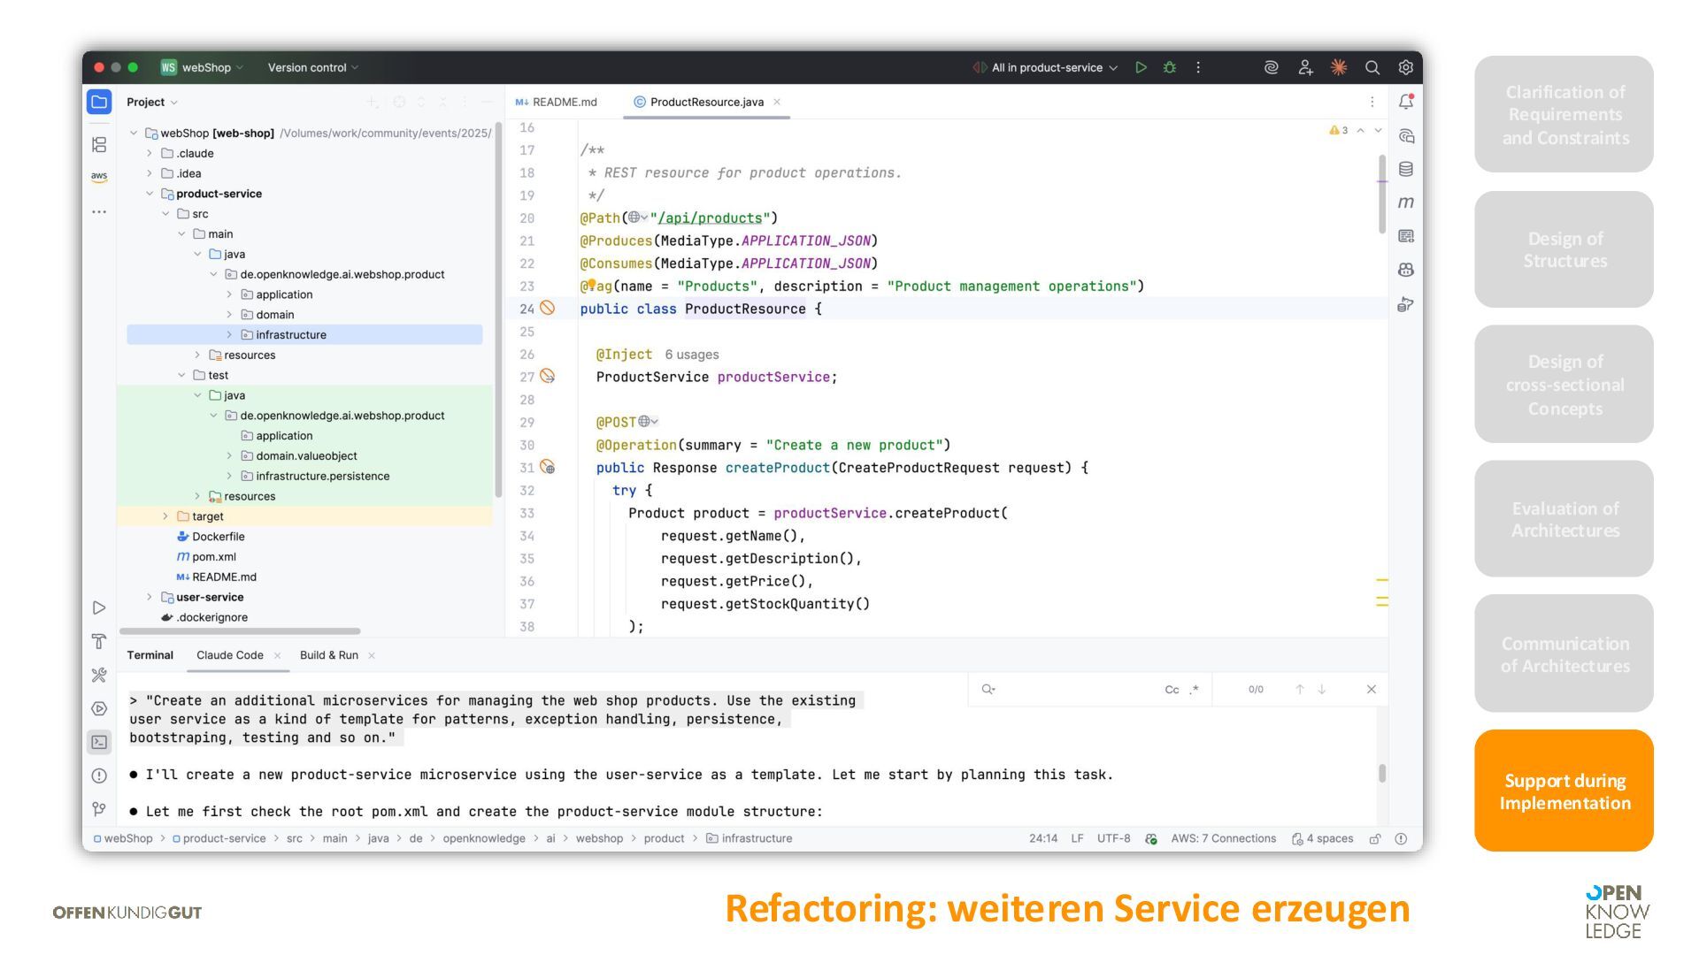Toggle read-only lock icon in status bar
This screenshot has height=955, width=1699.
[1375, 838]
